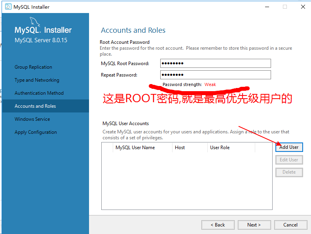Viewport: 311px width, 234px height.
Task: Click the MySQL Installer title bar icon
Action: tap(8, 7)
